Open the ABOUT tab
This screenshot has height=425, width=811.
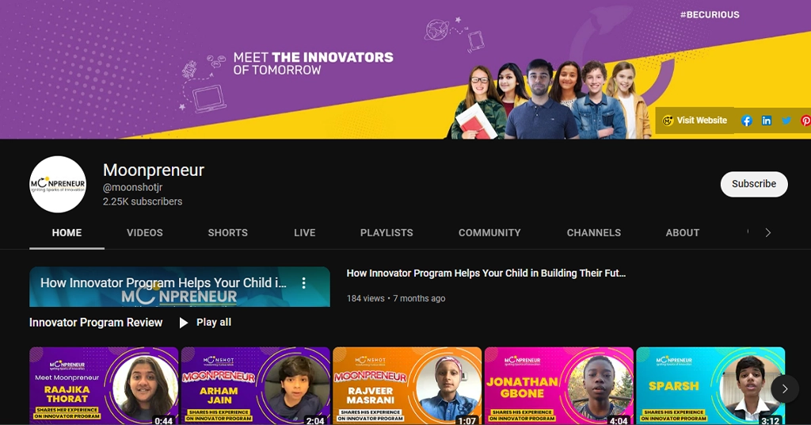click(x=682, y=233)
